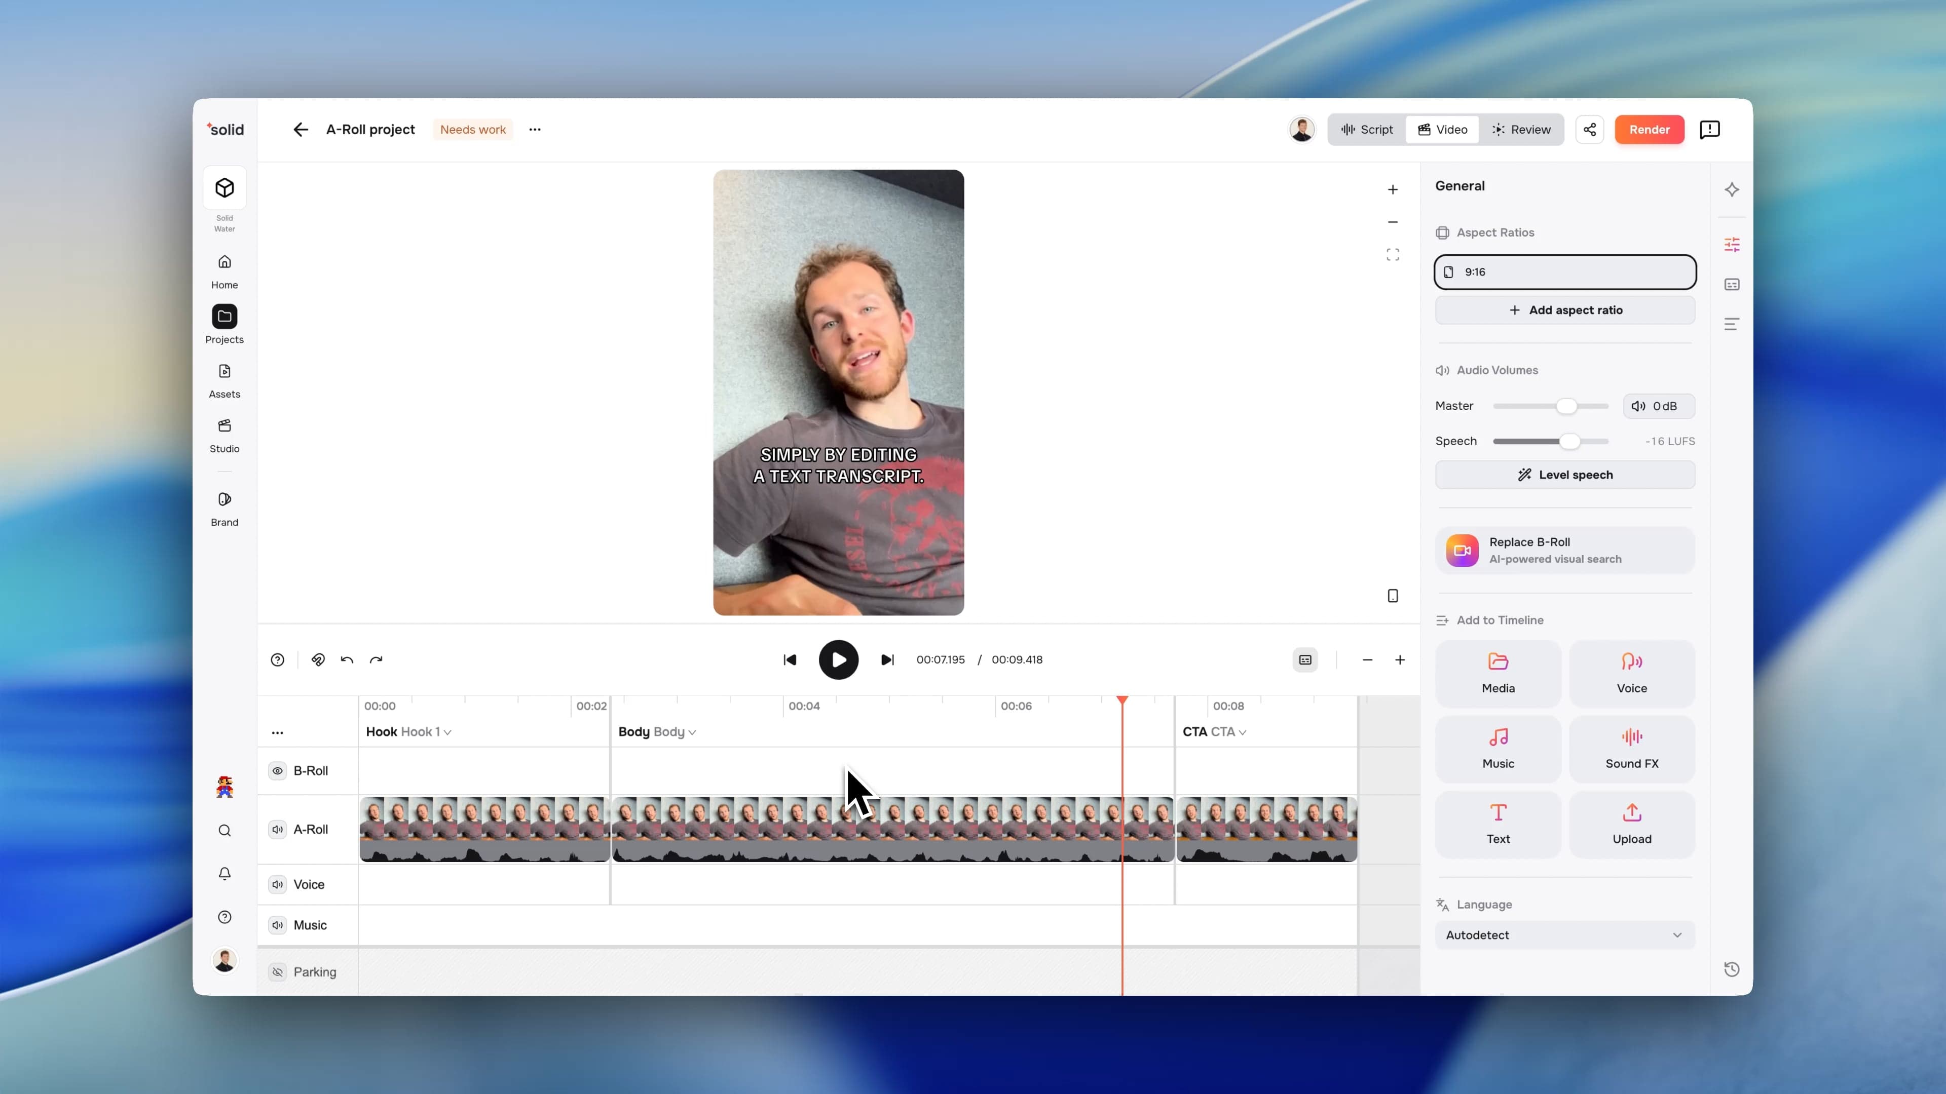This screenshot has width=1946, height=1094.
Task: Click the share icon button
Action: [1589, 130]
